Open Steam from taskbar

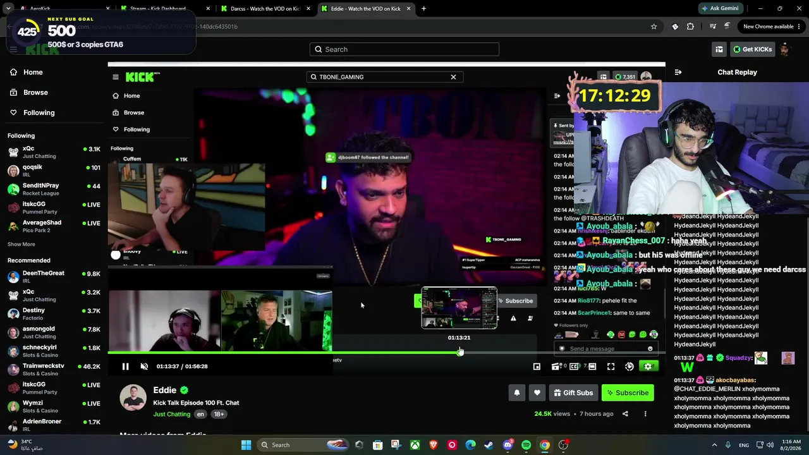tap(489, 445)
